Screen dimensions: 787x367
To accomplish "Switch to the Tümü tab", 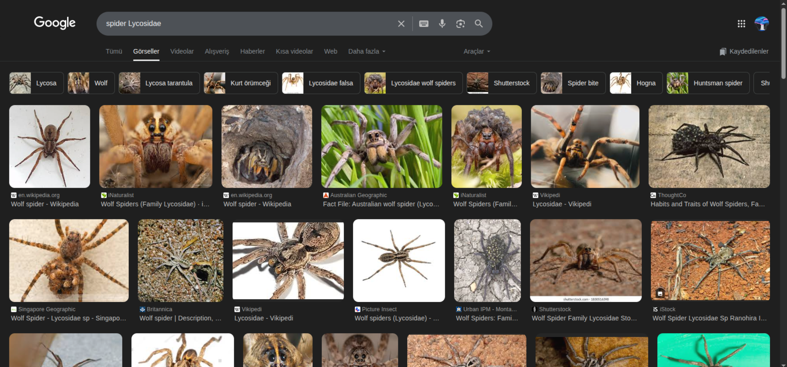I will 114,51.
